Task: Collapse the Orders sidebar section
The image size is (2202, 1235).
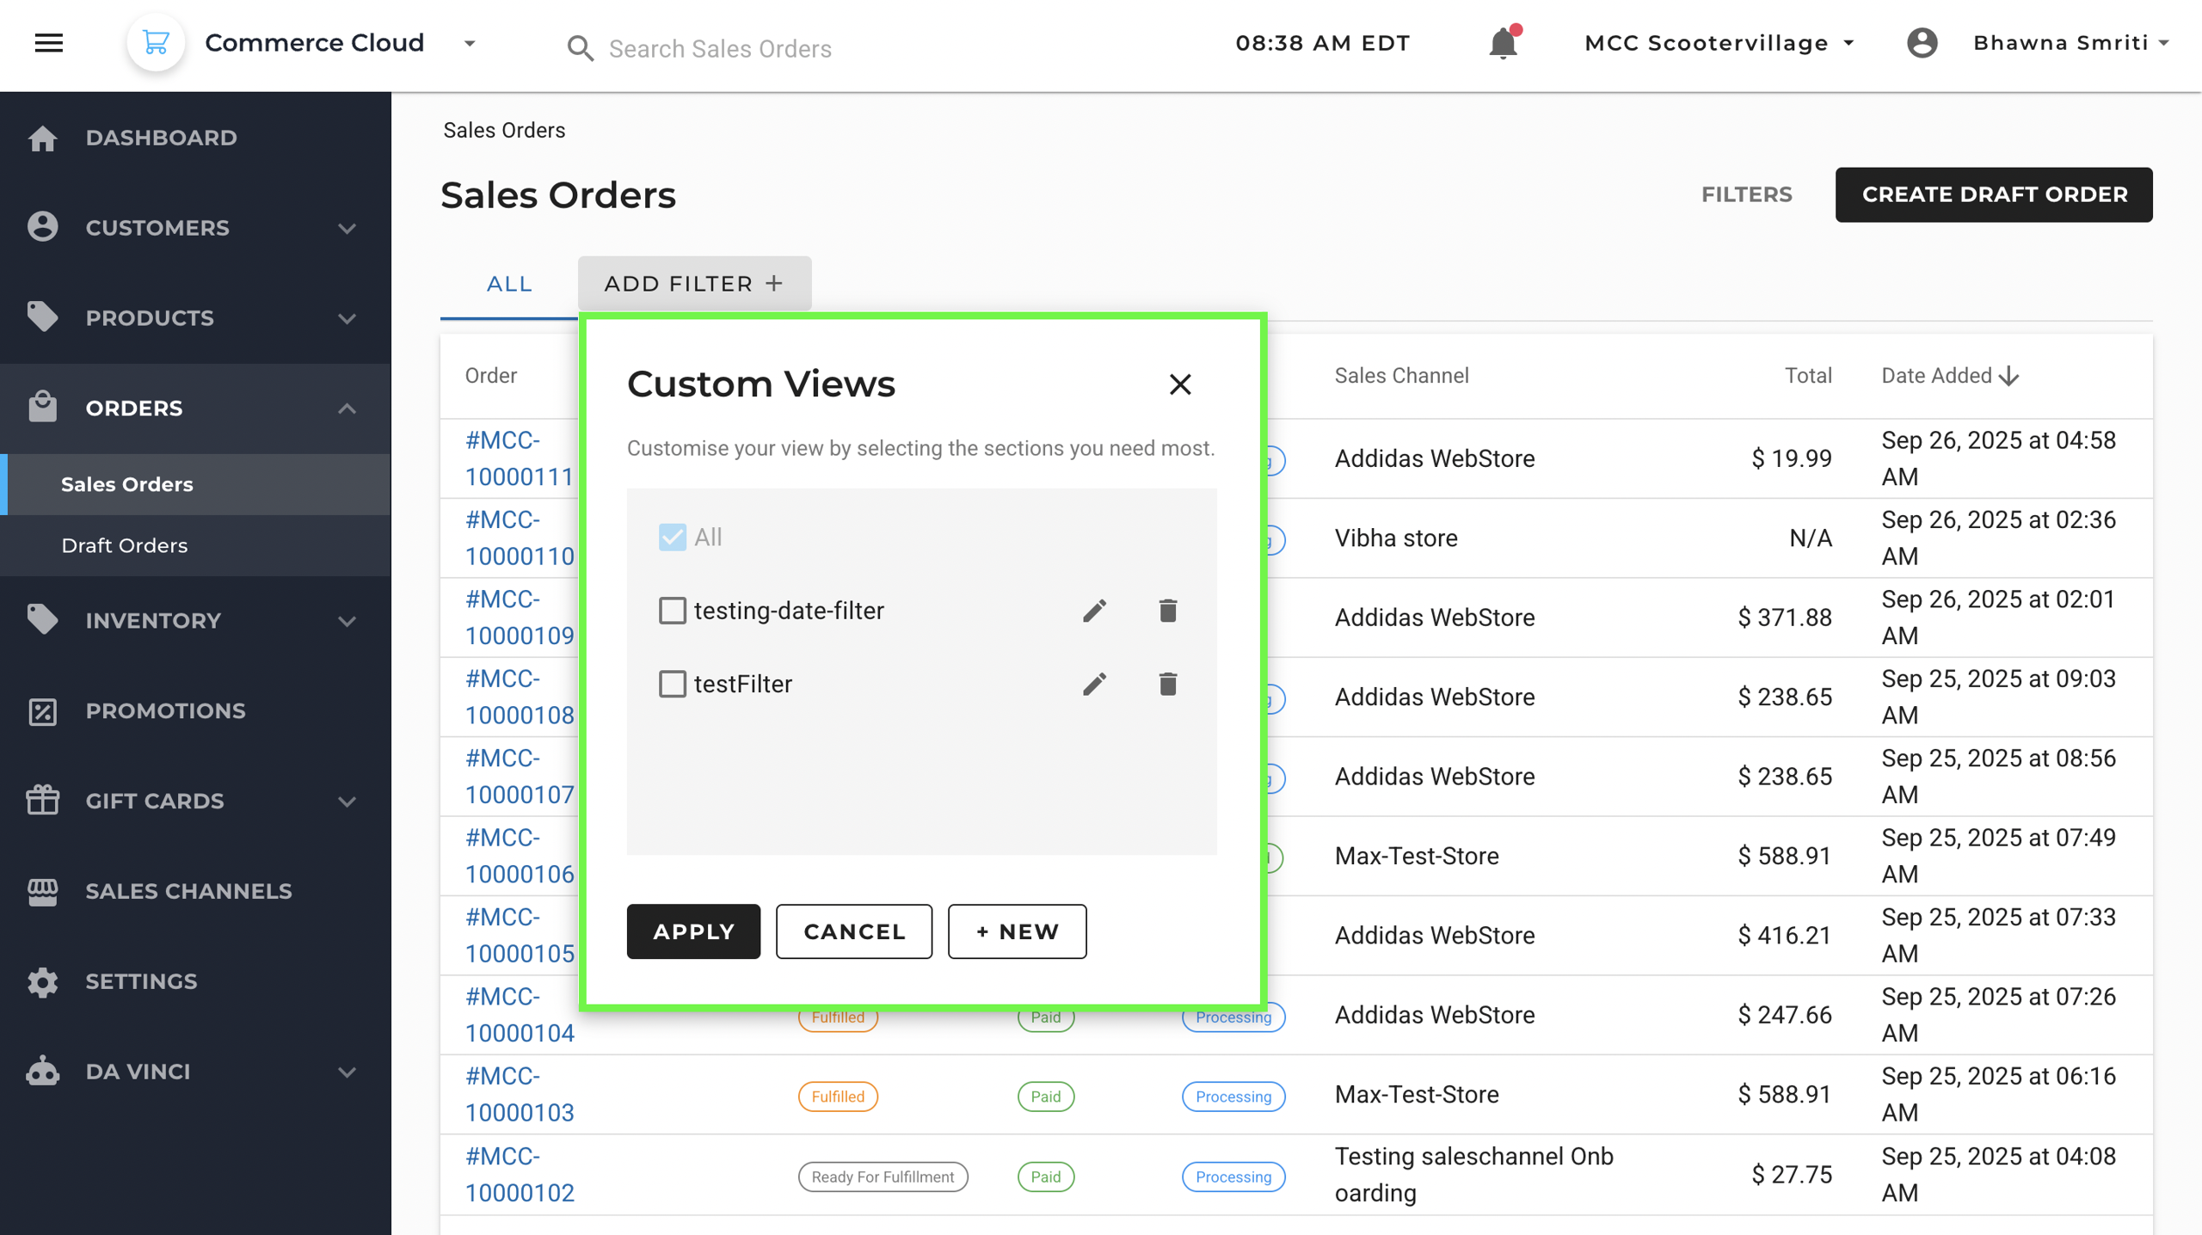Action: [347, 409]
